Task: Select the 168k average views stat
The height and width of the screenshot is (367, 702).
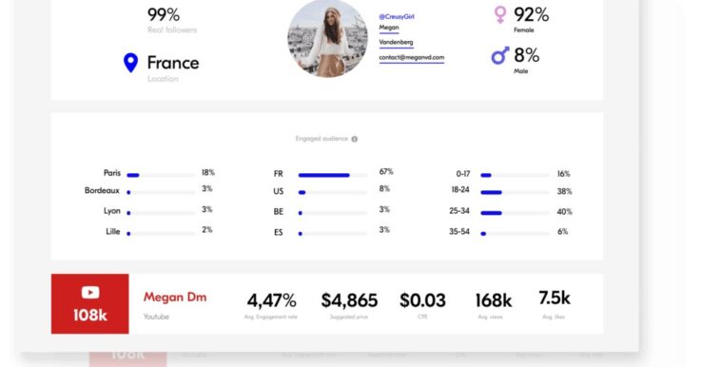Action: point(494,300)
